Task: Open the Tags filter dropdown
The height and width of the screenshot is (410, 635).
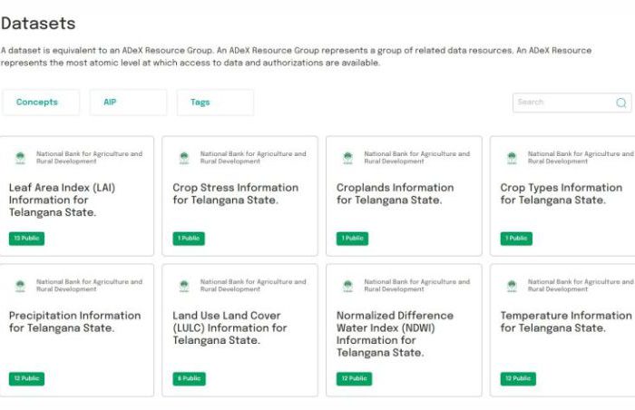Action: click(215, 102)
